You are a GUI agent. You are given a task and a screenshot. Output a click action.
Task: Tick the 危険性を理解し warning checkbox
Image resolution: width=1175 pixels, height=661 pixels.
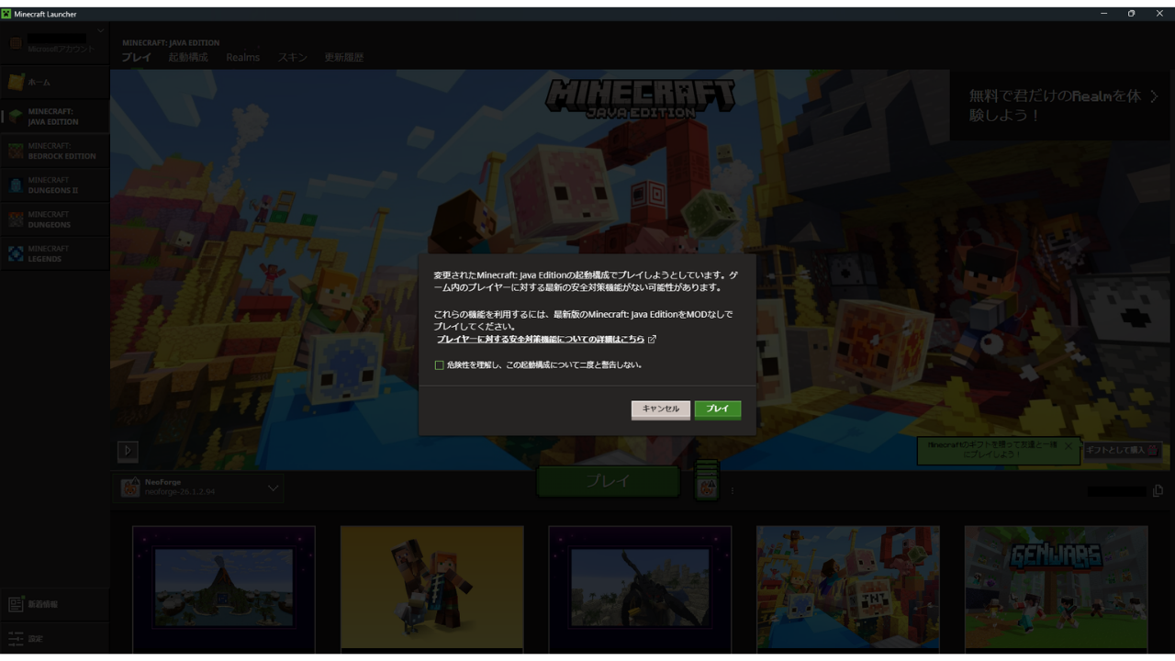click(x=439, y=365)
